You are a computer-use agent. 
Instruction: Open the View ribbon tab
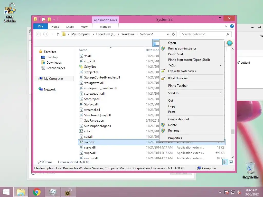pos(84,27)
